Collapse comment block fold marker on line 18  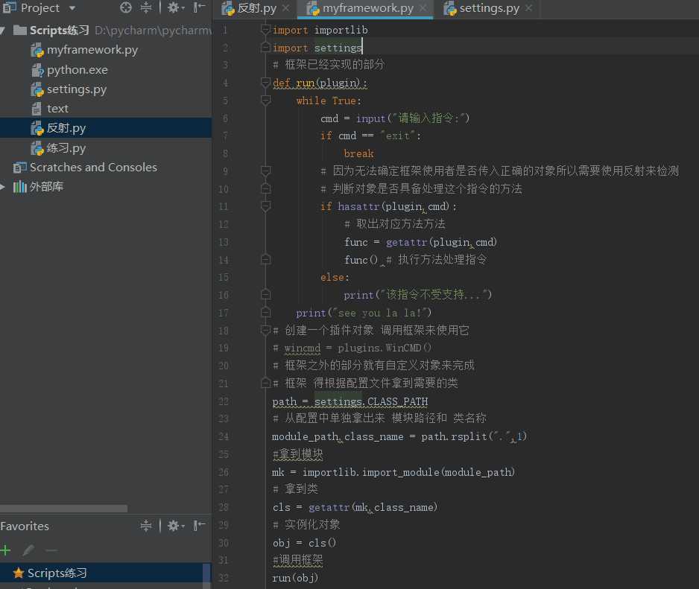265,330
